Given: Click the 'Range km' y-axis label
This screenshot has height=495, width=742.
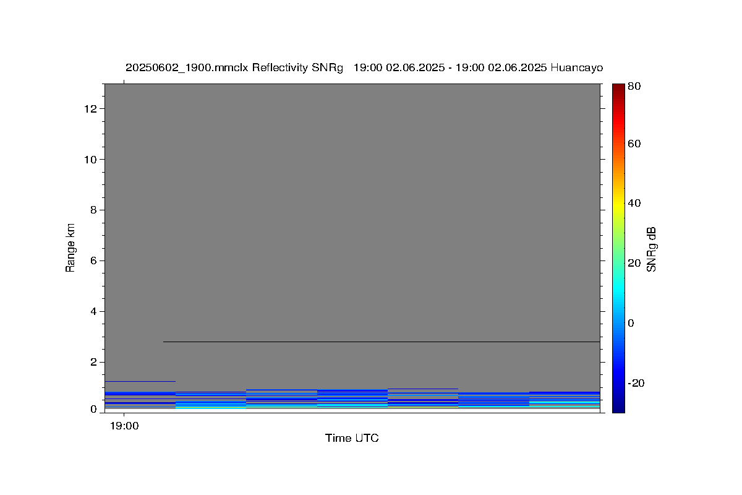Looking at the screenshot, I should (x=70, y=247).
